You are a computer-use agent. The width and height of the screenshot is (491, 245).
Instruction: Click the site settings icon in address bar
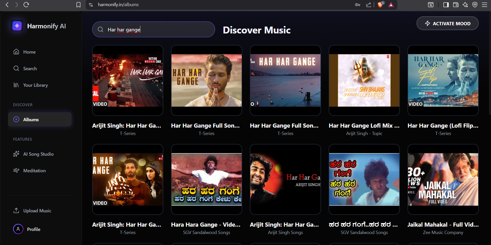pyautogui.click(x=91, y=5)
